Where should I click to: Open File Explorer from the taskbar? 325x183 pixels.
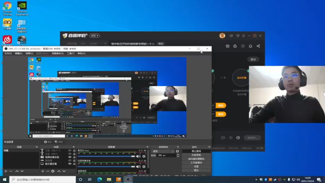[109, 179]
